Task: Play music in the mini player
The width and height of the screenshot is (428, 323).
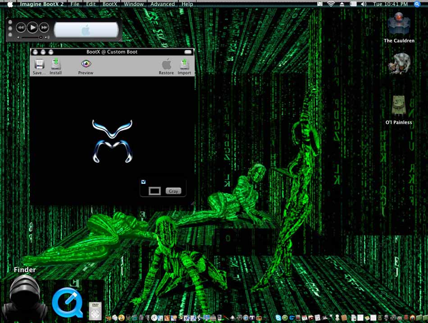Action: 32,27
